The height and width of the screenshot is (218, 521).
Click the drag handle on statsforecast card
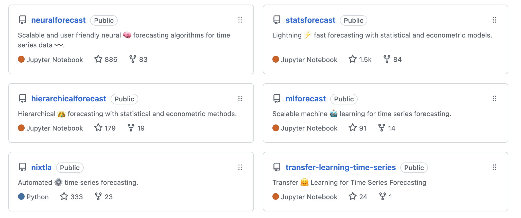(x=494, y=20)
